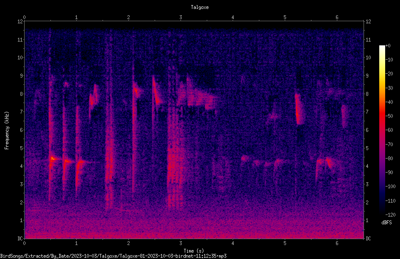400x259 pixels.
Task: Click the -40 label on the color scale
Action: (x=389, y=102)
